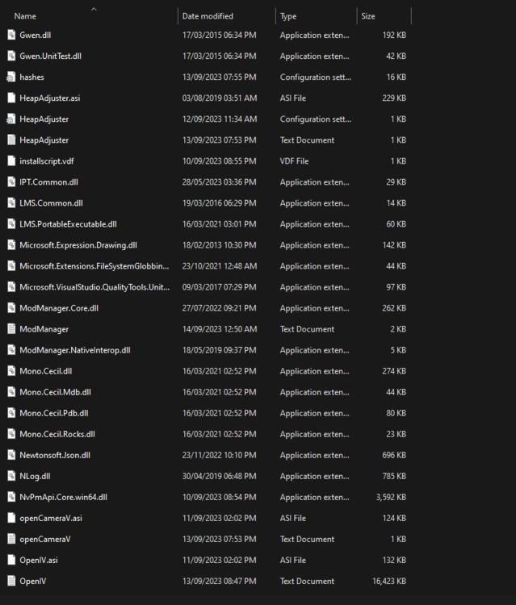Viewport: 516px width, 605px height.
Task: Select the LMS.PortableExecutable.dll file name
Action: [68, 224]
